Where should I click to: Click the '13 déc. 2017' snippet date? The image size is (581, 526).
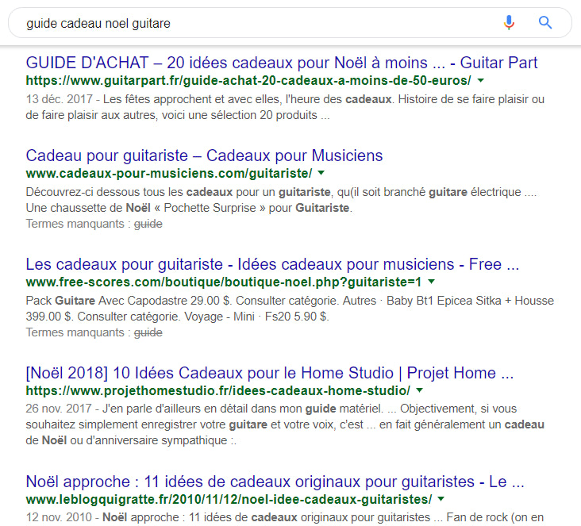point(60,99)
